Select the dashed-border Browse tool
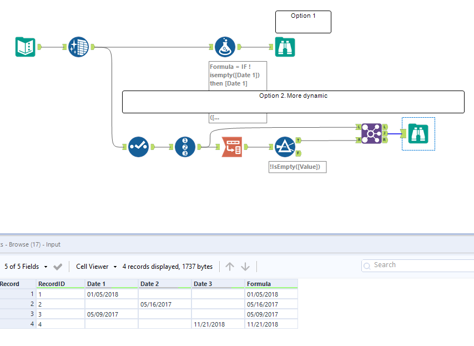474x346 pixels. pos(418,133)
